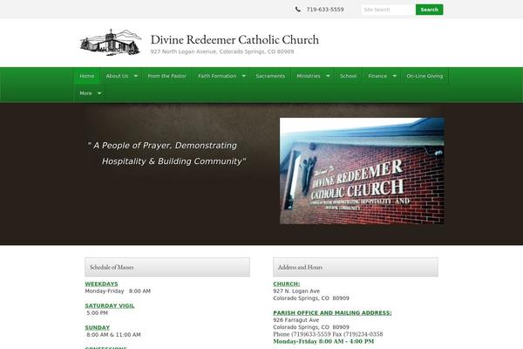Click the Schedule of Masses header

click(x=167, y=267)
